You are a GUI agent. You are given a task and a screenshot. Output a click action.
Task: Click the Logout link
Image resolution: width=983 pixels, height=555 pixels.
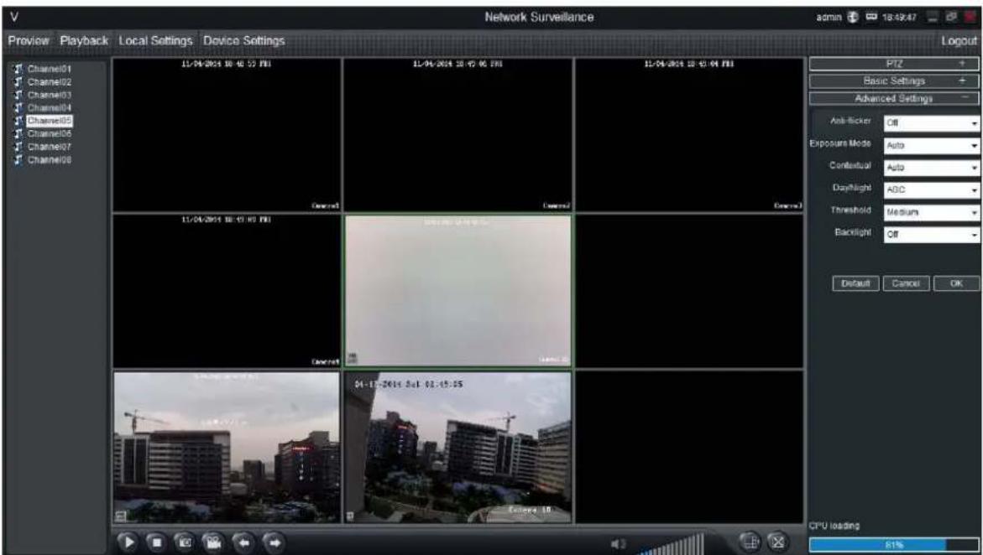tap(959, 41)
